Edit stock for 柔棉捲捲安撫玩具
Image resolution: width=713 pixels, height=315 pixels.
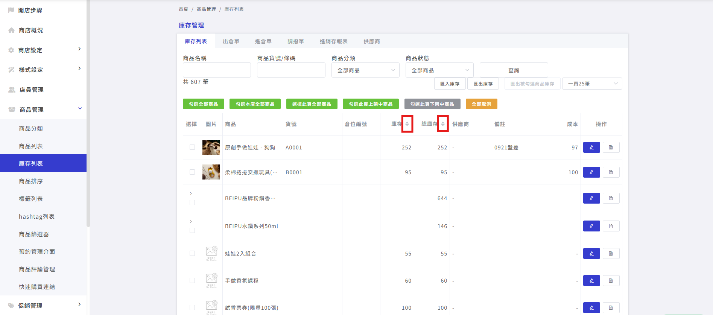point(591,172)
